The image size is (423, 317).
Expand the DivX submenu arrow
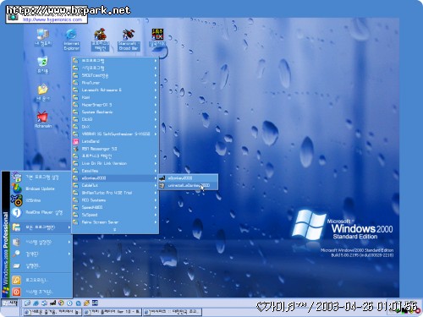point(156,127)
